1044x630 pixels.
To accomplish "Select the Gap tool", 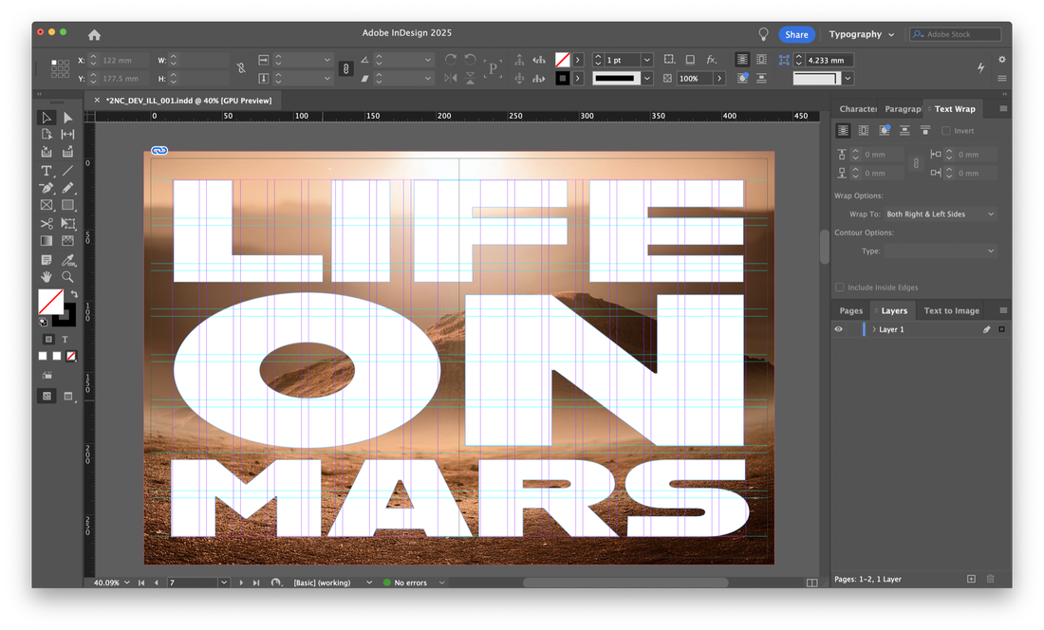I will (x=68, y=135).
